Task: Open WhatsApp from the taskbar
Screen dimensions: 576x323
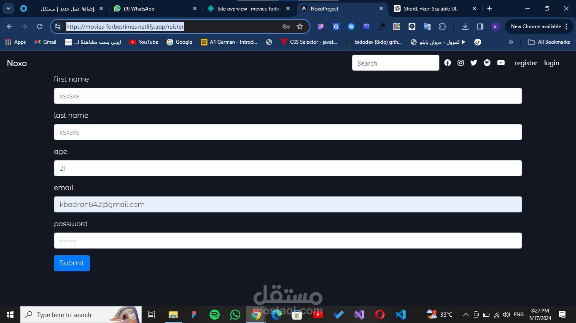Action: [235, 315]
